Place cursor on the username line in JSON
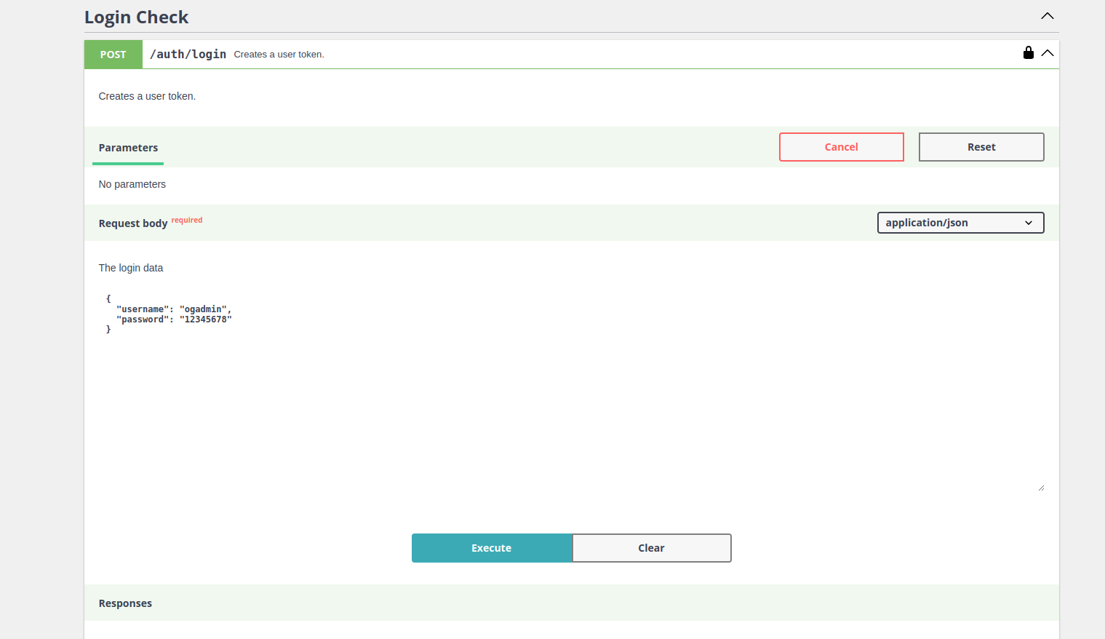1105x639 pixels. [173, 309]
